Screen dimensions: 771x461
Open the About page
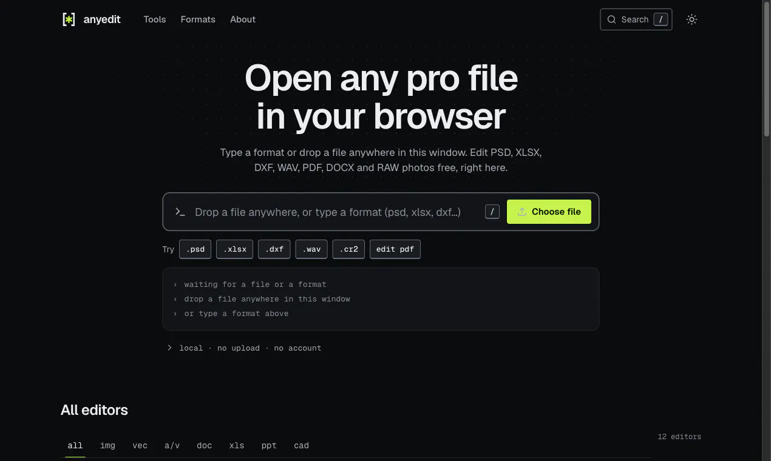coord(243,19)
